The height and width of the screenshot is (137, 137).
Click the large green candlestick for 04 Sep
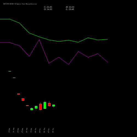(45, 105)
